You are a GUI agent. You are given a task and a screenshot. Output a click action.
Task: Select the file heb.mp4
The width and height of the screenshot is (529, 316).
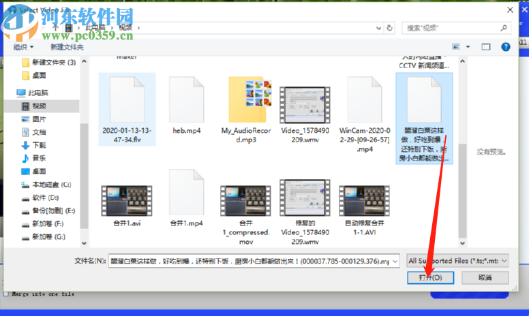[x=187, y=105]
